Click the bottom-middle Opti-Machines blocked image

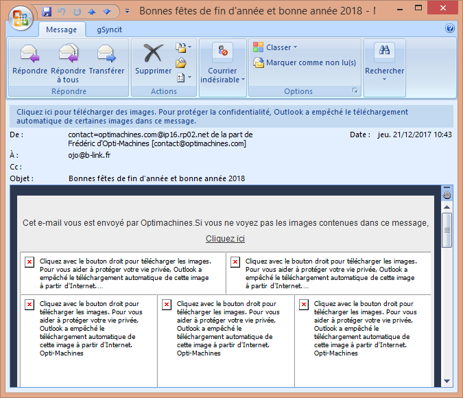[x=226, y=340]
